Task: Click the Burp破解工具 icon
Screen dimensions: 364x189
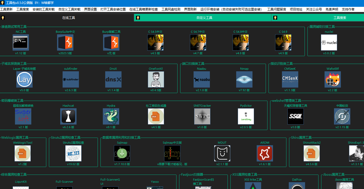Action: 111,42
